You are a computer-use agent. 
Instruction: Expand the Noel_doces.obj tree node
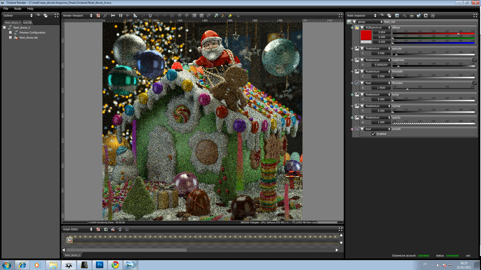(10, 37)
